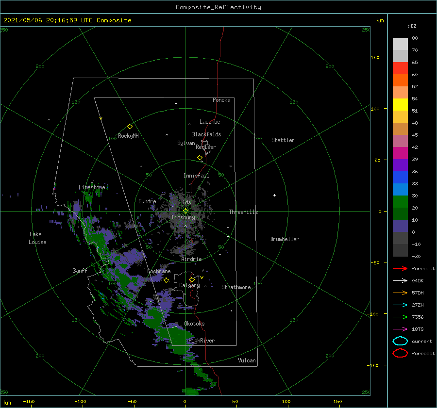The image size is (437, 408).
Task: Click the cyan 27ZW arrow legend icon
Action: [x=400, y=305]
